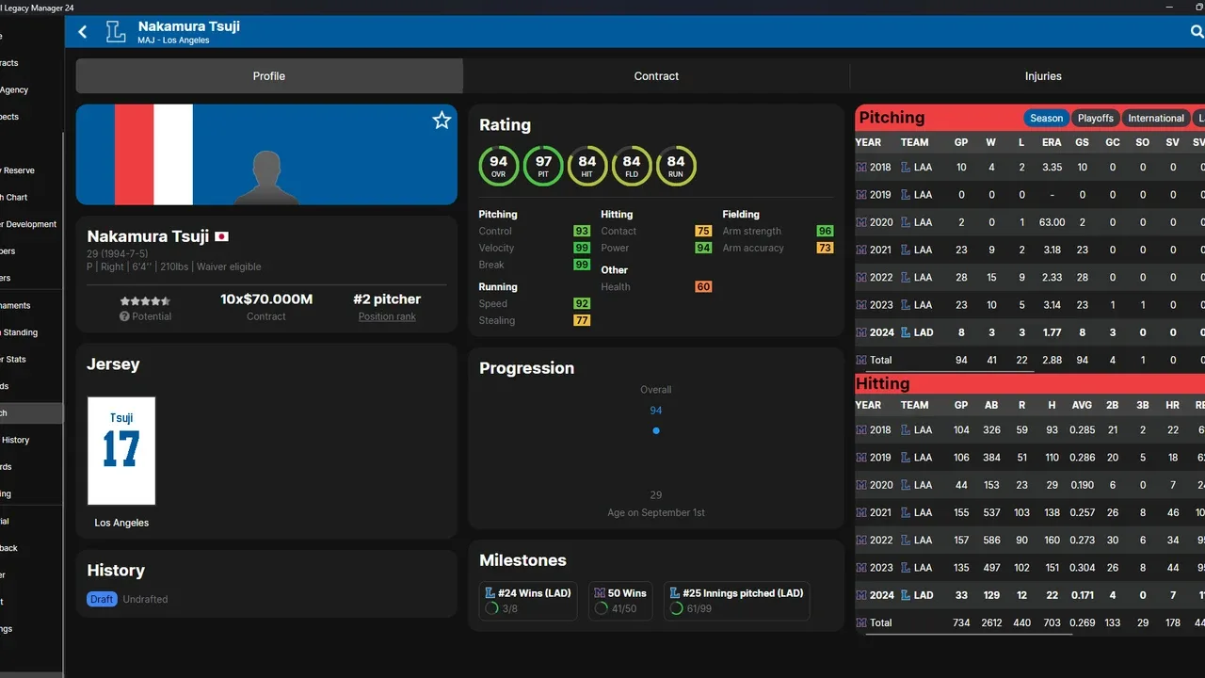This screenshot has width=1205, height=678.
Task: Click the PIT 97 rating circle
Action: [543, 166]
